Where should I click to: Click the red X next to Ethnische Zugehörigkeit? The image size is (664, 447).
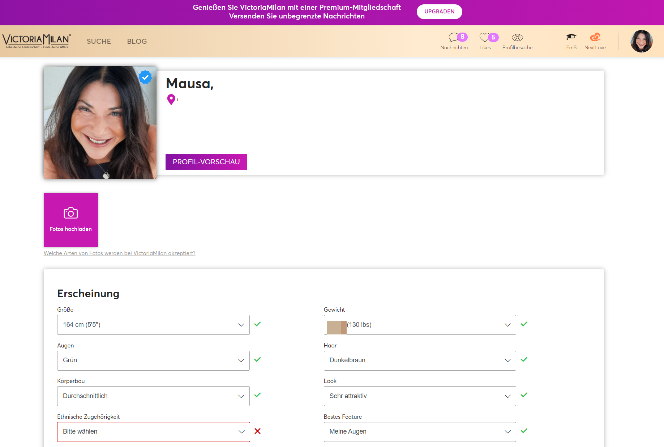coord(257,431)
